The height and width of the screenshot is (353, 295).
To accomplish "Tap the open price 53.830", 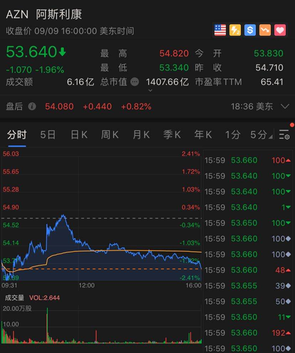I will 268,53.
